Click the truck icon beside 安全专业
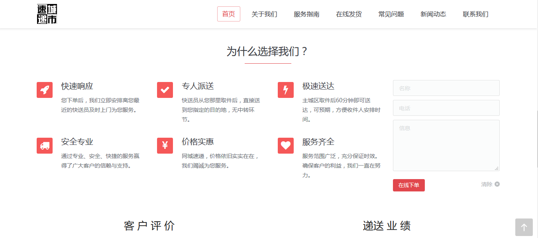 pyautogui.click(x=45, y=146)
